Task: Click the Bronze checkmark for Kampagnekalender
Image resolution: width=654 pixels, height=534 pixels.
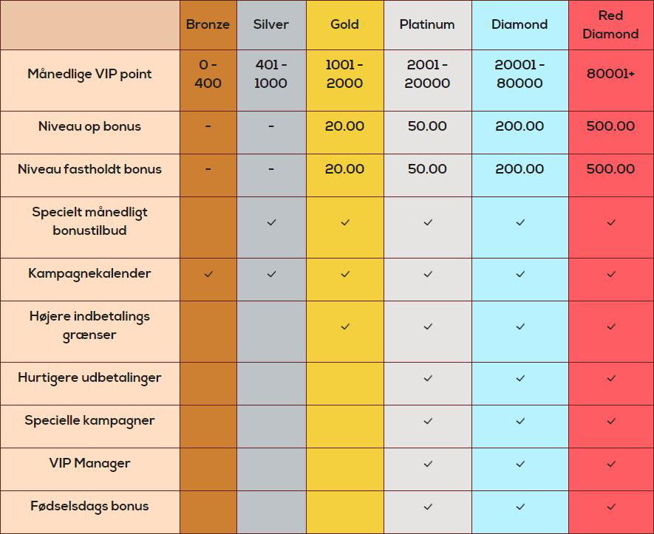Action: pyautogui.click(x=208, y=274)
